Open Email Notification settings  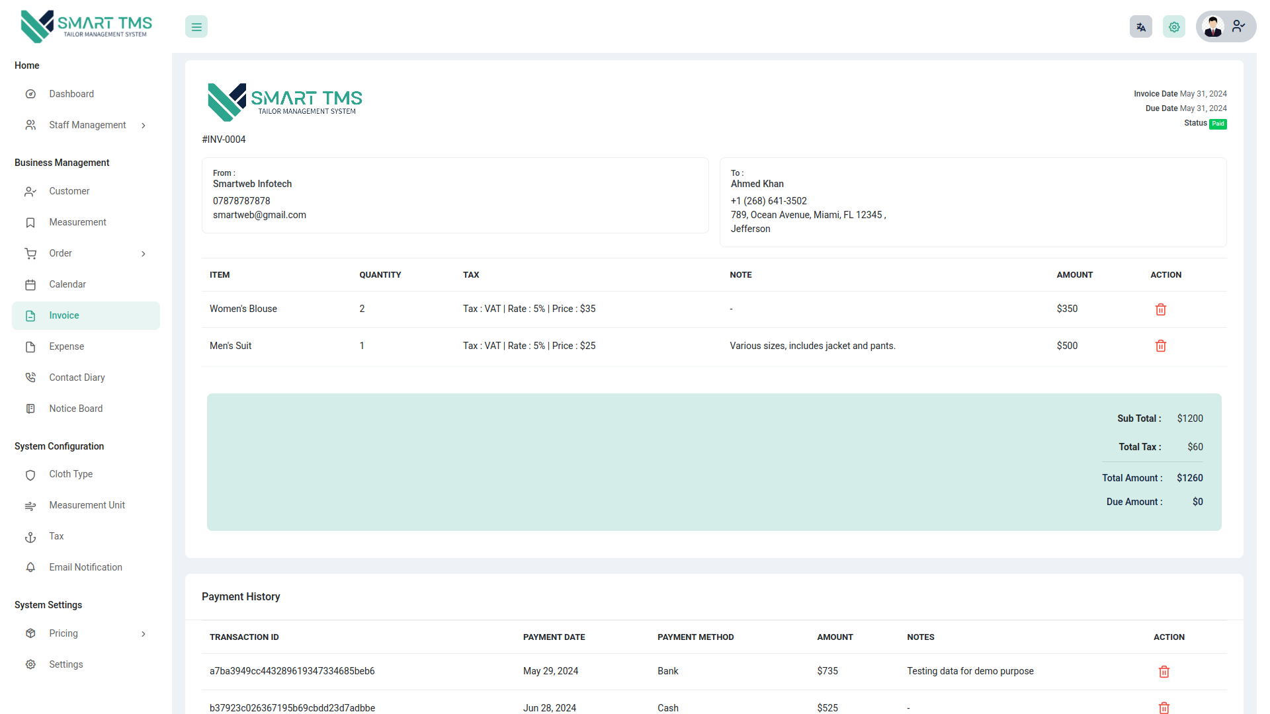point(85,567)
